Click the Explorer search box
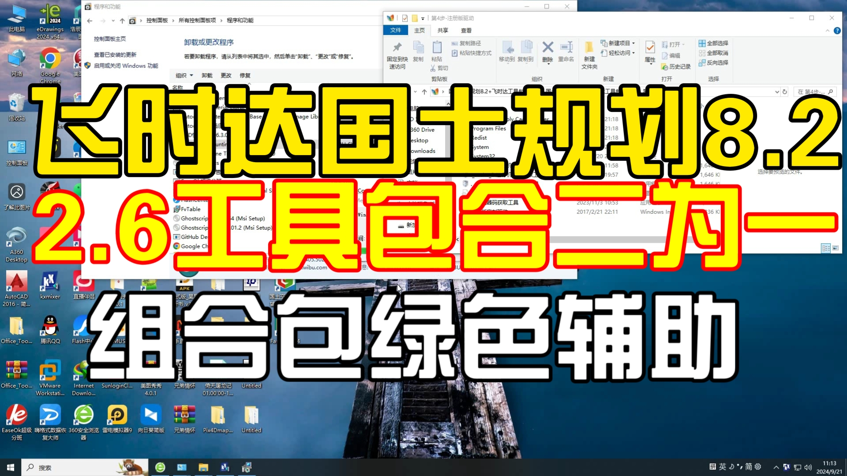 815,92
